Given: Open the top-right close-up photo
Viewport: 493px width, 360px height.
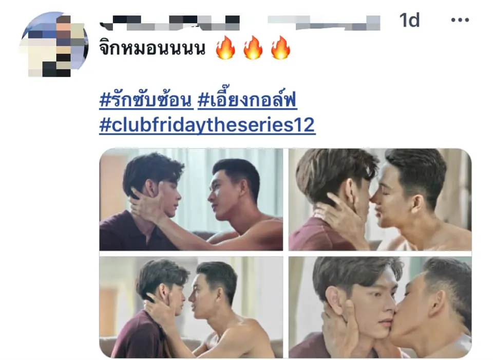Looking at the screenshot, I should pos(380,200).
